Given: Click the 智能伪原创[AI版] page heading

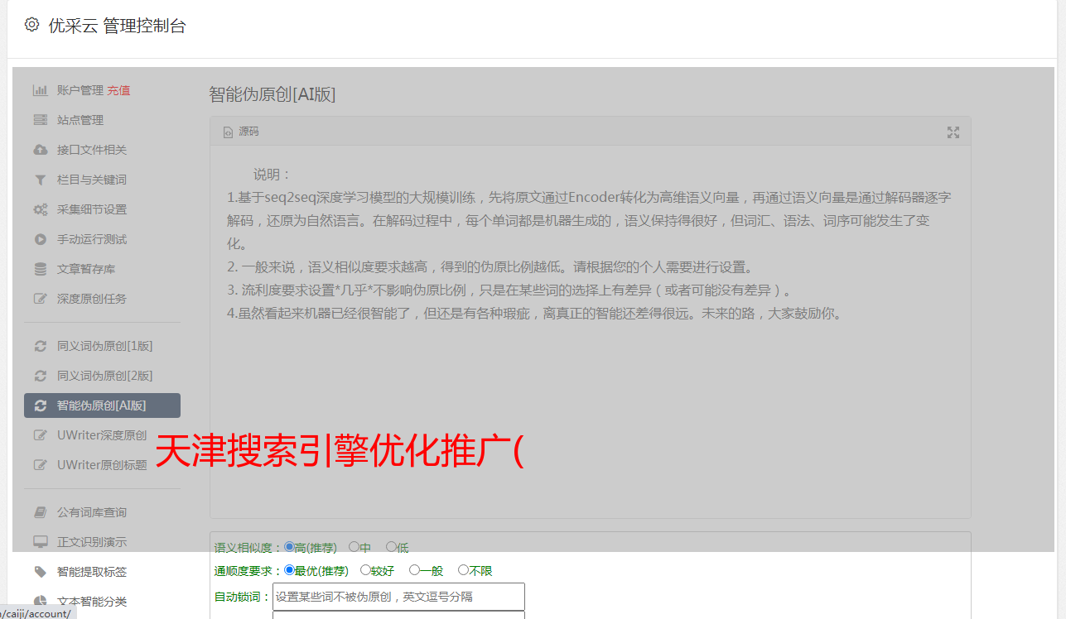Looking at the screenshot, I should point(273,94).
